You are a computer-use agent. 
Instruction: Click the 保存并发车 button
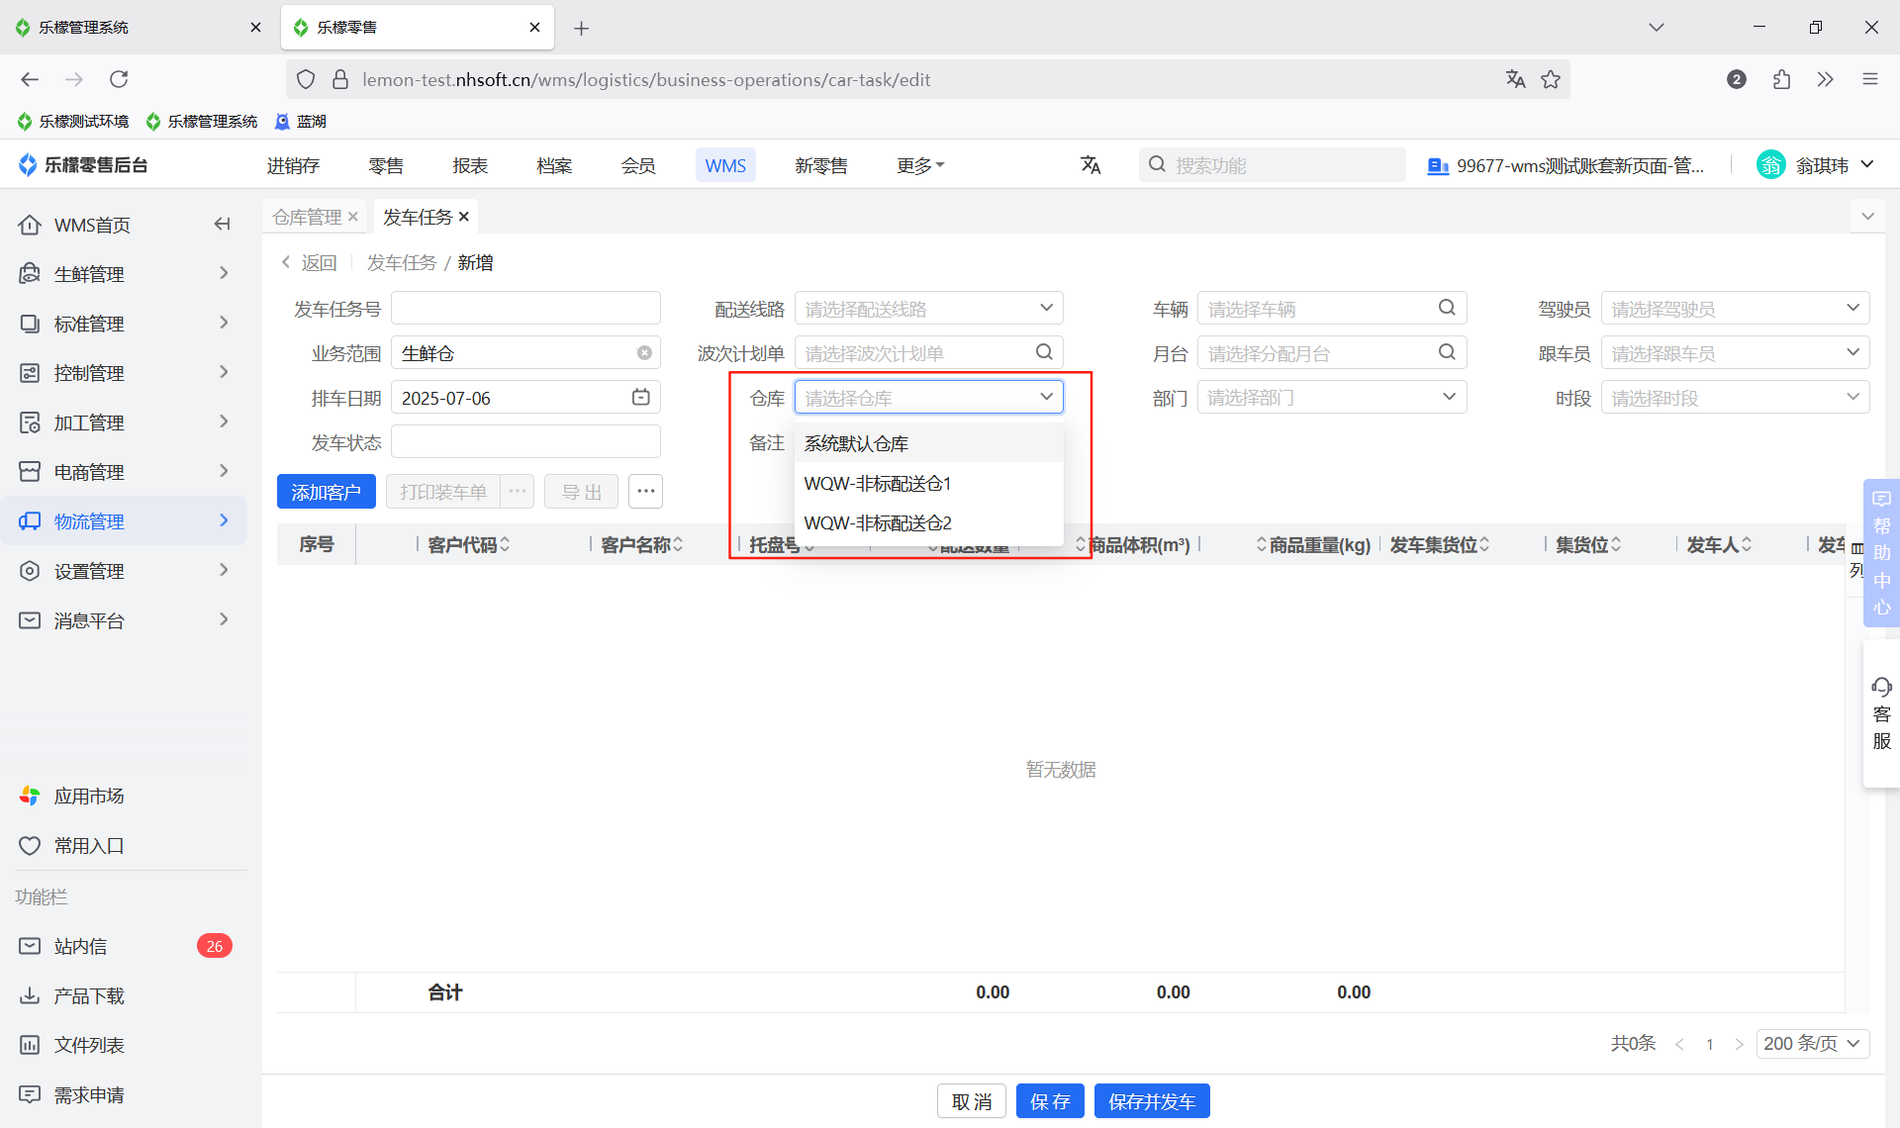click(x=1152, y=1101)
